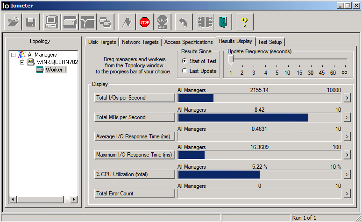
Task: Click the 5.22 % CPU value
Action: tap(260, 167)
